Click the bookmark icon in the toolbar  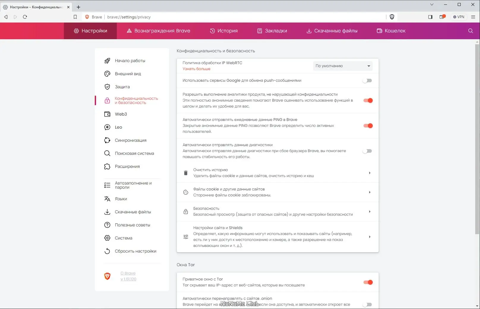(75, 17)
